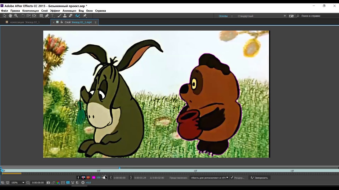Select the Type text tool
Image resolution: width=339 pixels, height=190 pixels.
(52, 16)
